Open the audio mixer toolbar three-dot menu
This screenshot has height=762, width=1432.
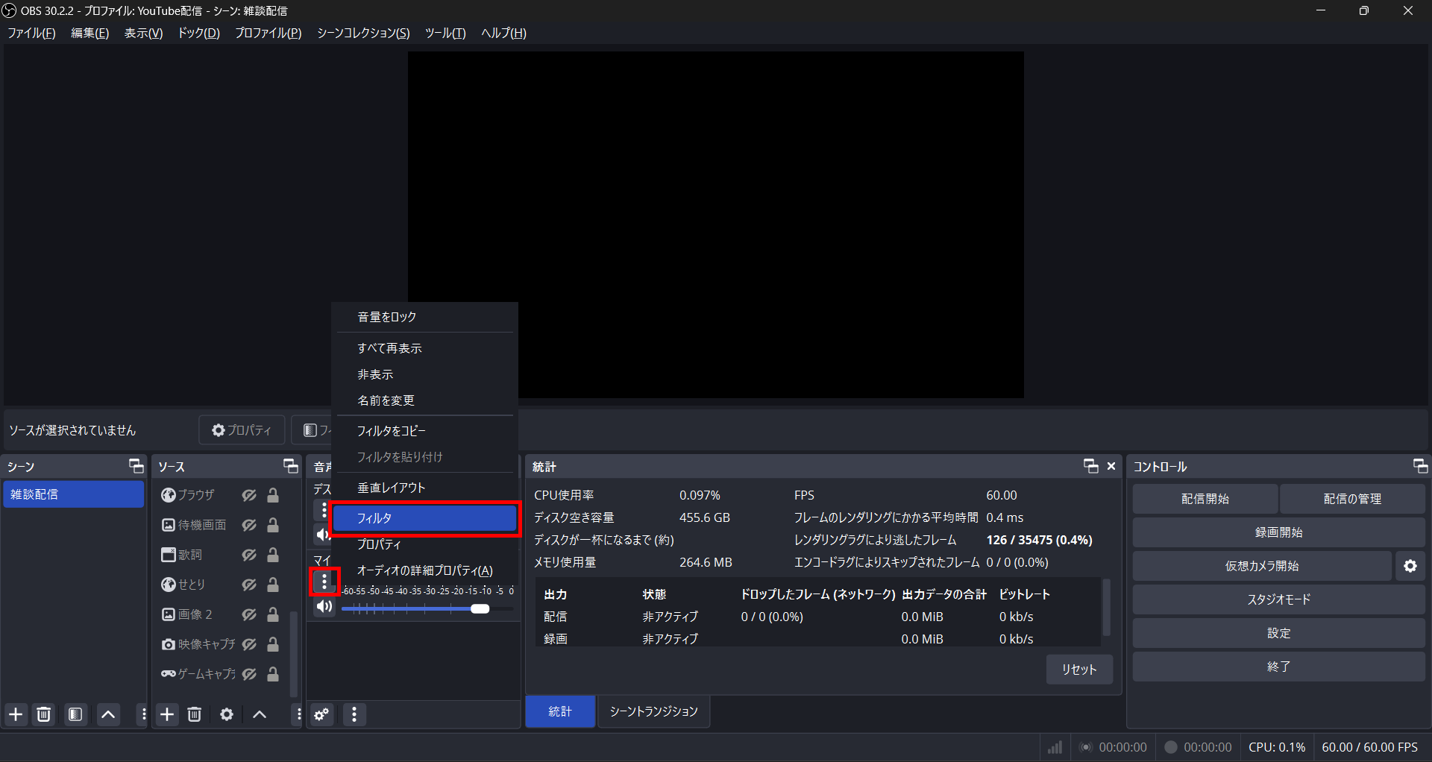pos(354,714)
